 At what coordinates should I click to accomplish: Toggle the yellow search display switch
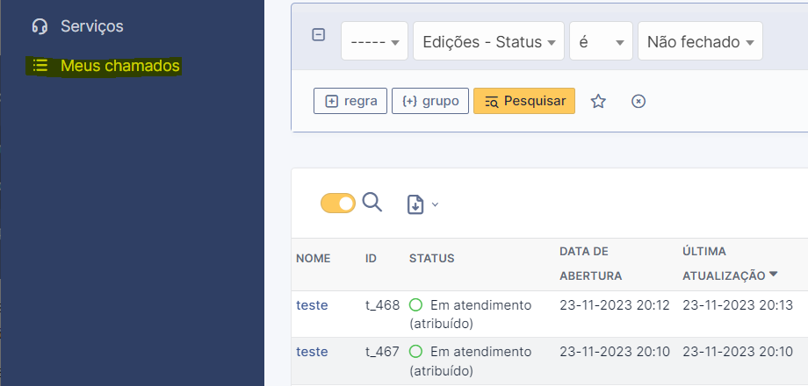pos(338,204)
